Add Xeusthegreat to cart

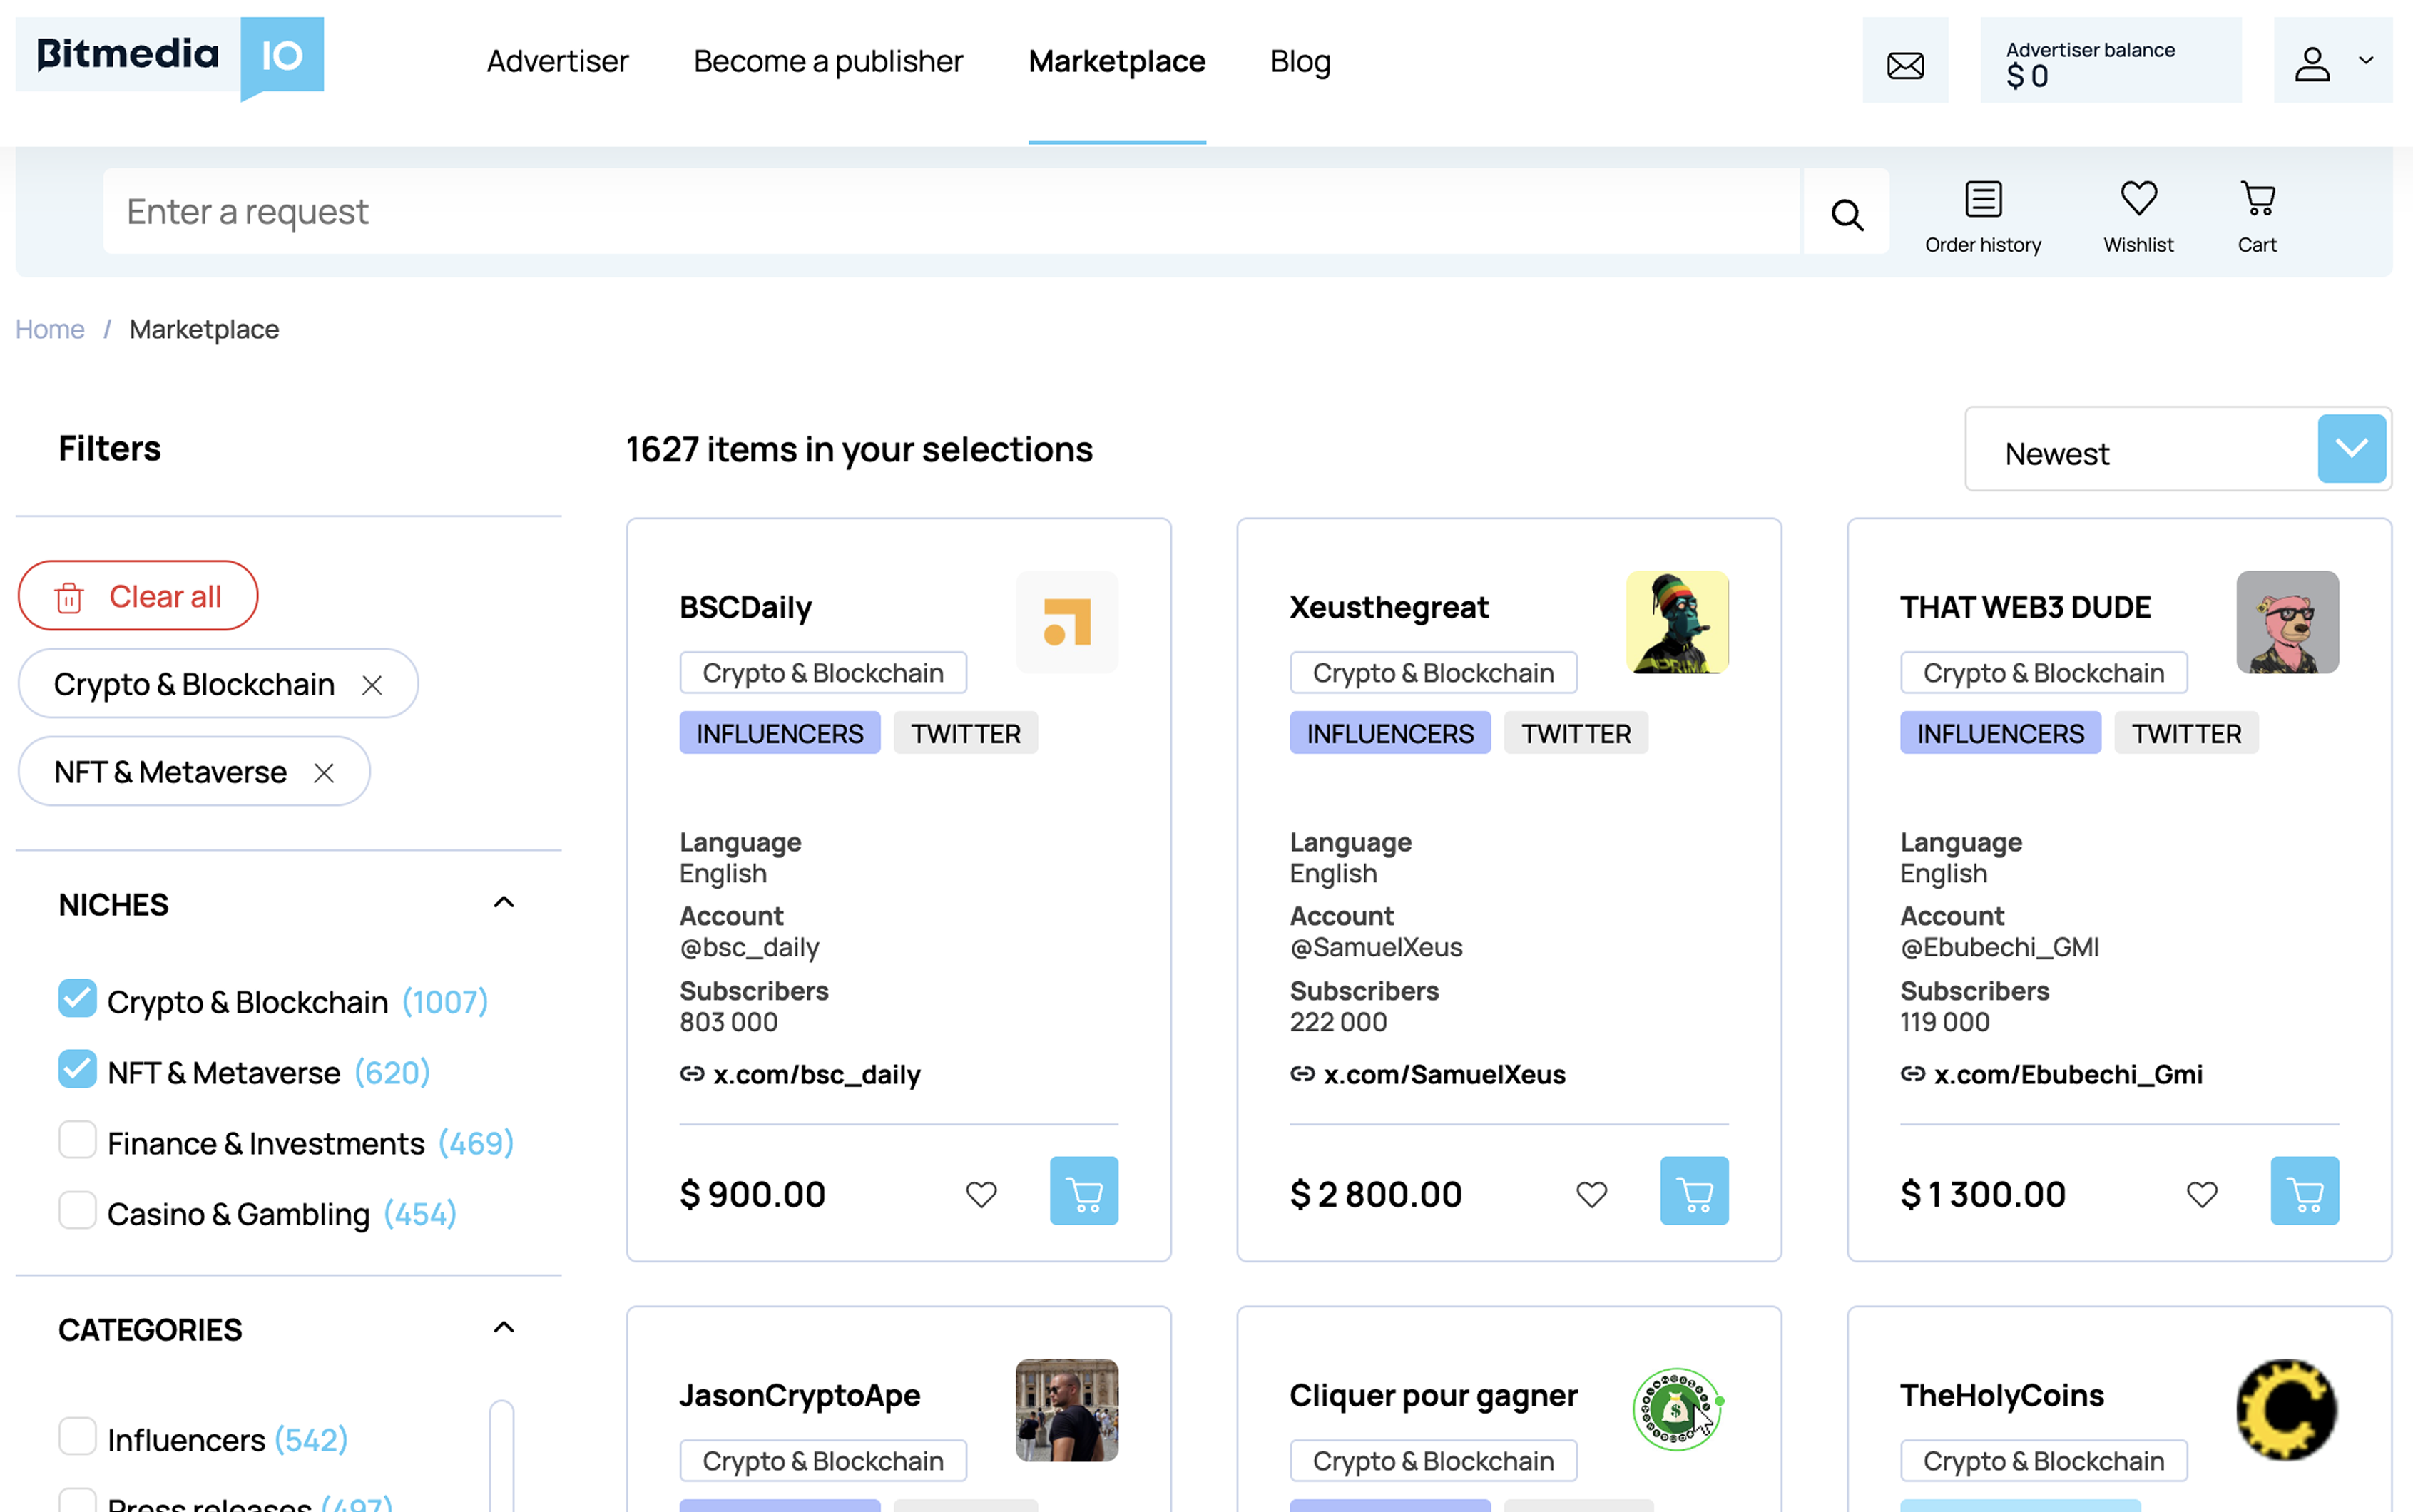pos(1694,1191)
